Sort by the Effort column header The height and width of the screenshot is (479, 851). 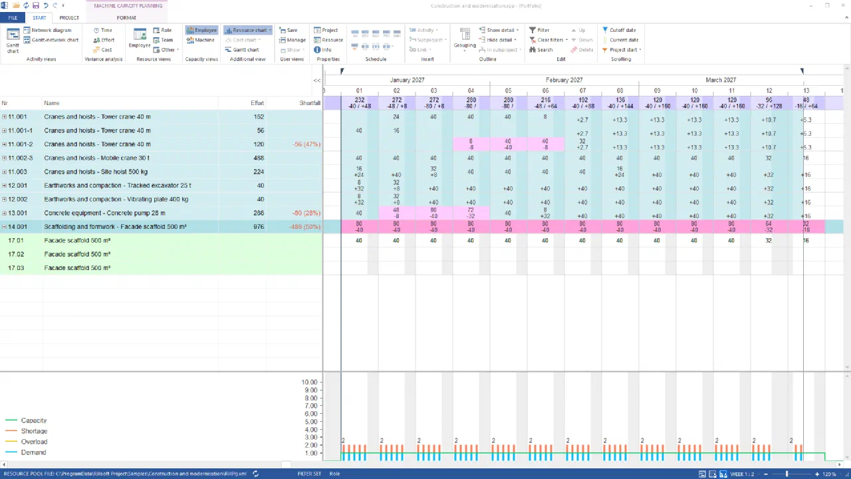click(257, 103)
